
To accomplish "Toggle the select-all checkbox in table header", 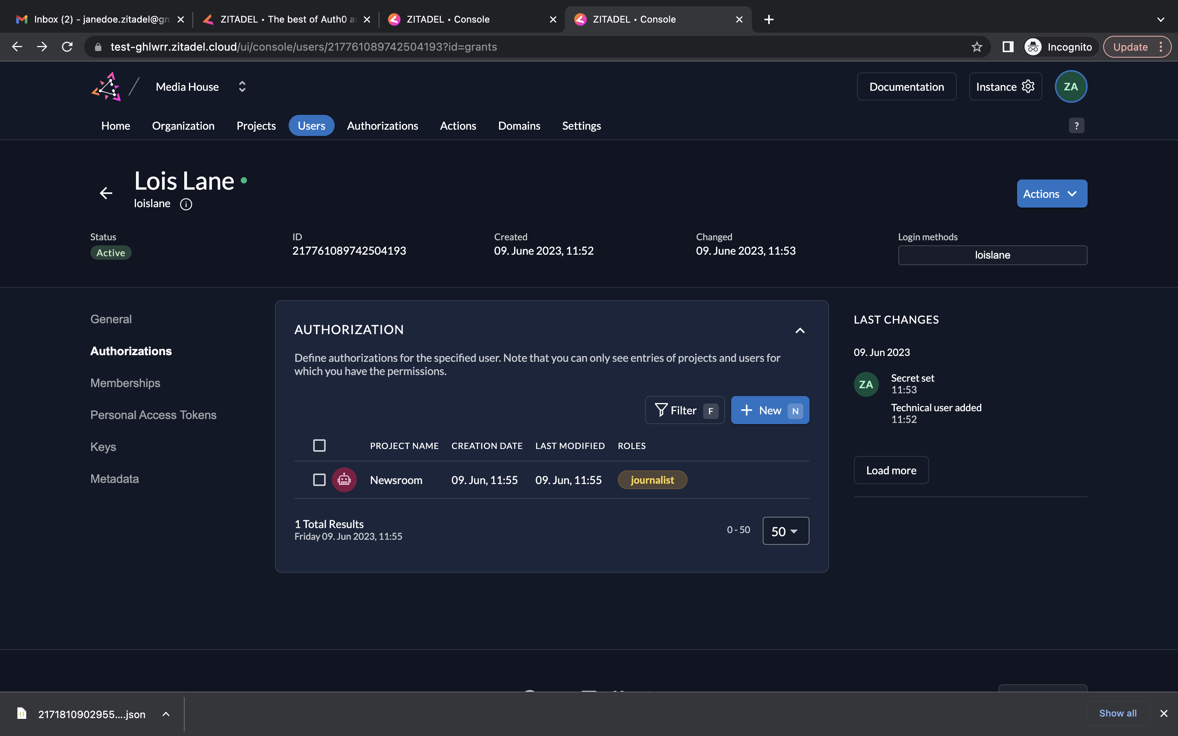I will (319, 445).
